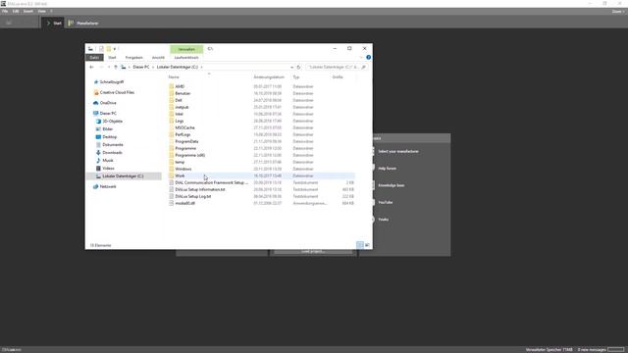Open Dokumente in the navigation pane
Viewport: 628px width, 353px height.
pos(113,144)
